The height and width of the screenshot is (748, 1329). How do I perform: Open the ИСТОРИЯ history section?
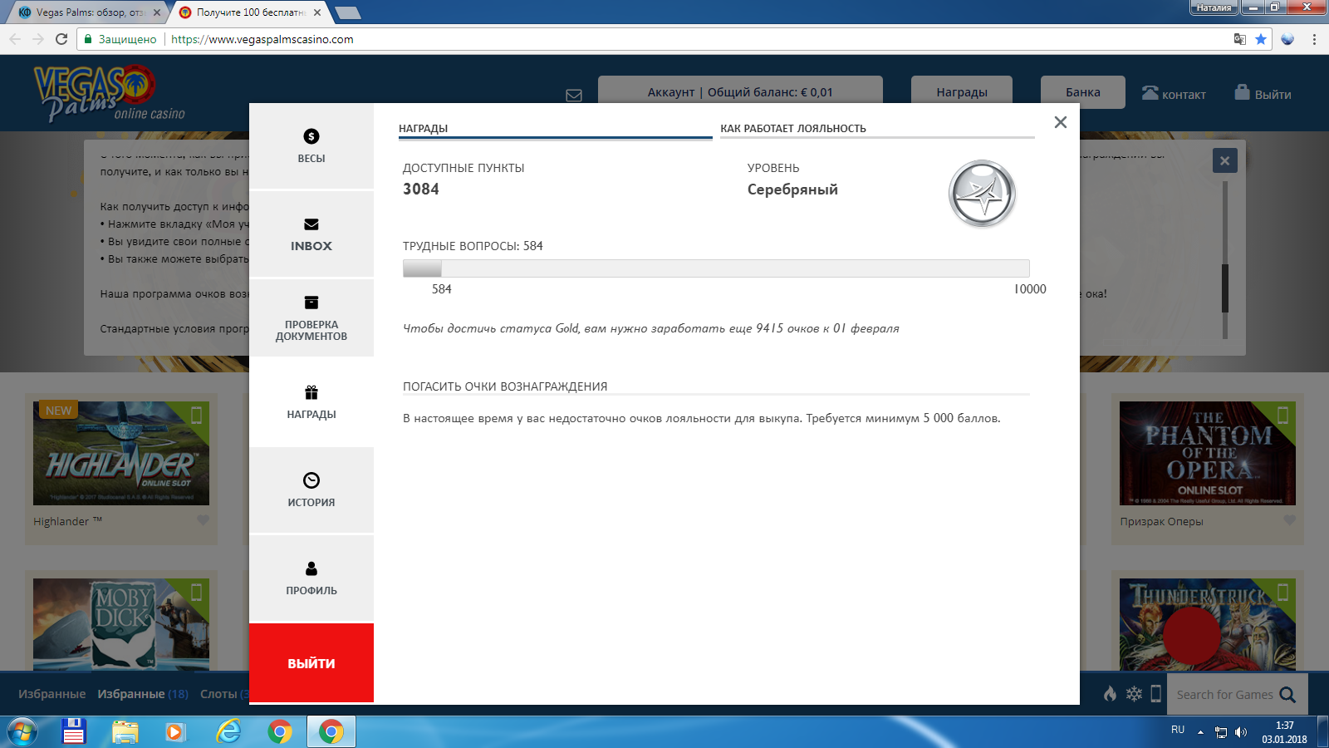(311, 490)
